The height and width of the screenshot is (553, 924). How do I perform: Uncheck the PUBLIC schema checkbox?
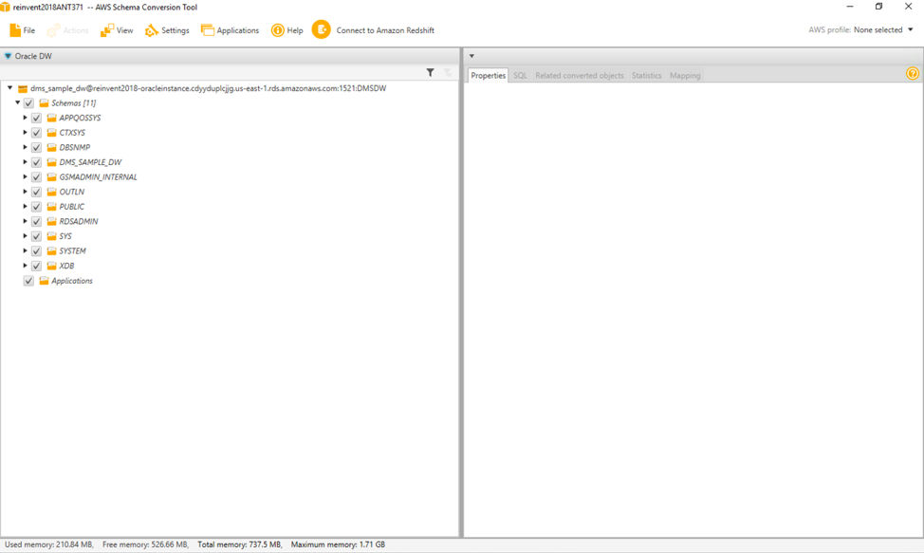coord(37,206)
